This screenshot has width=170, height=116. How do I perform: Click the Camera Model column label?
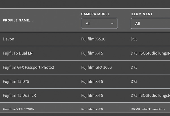pyautogui.click(x=95, y=14)
